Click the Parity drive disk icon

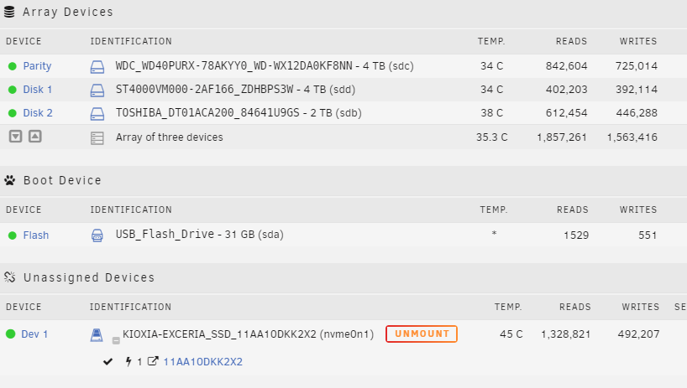97,66
